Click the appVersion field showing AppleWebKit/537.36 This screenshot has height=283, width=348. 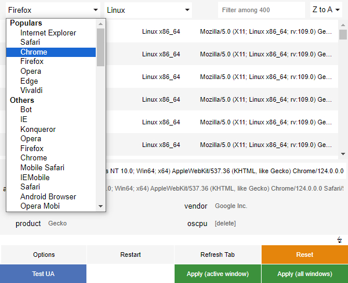click(x=224, y=188)
